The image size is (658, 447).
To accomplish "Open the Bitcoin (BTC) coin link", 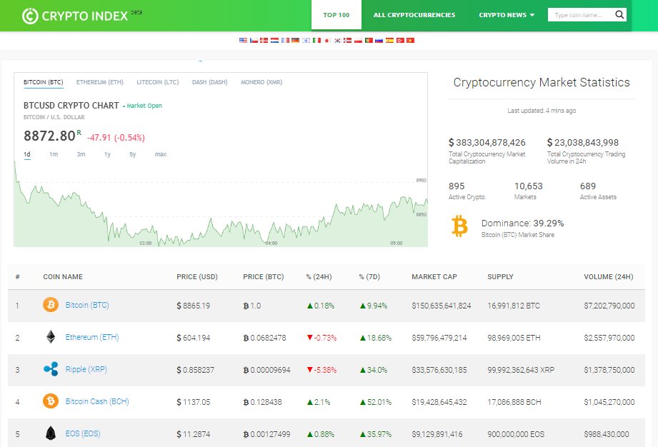I will (x=87, y=305).
